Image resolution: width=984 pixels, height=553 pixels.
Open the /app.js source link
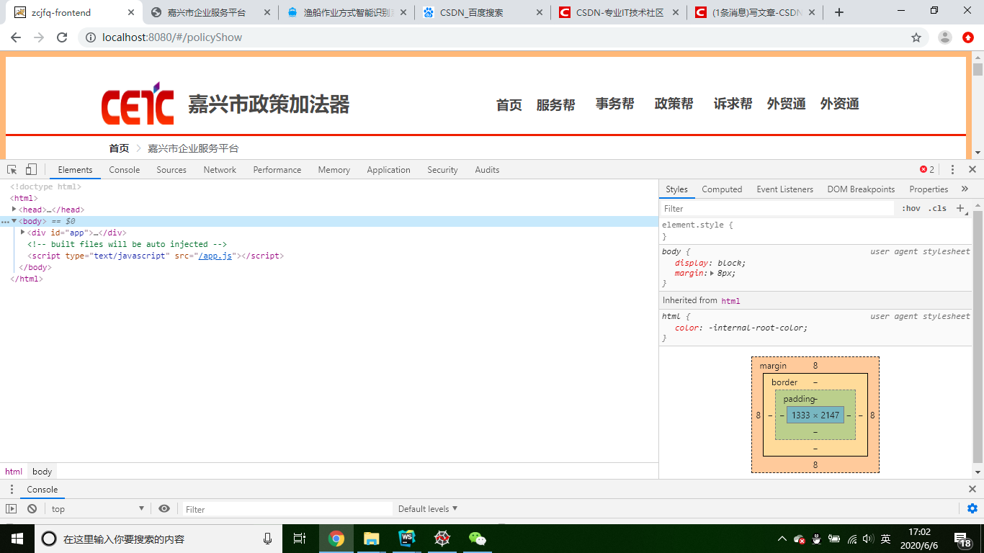pos(215,256)
